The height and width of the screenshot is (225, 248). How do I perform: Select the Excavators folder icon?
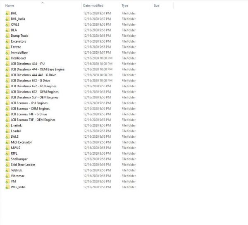click(7, 41)
